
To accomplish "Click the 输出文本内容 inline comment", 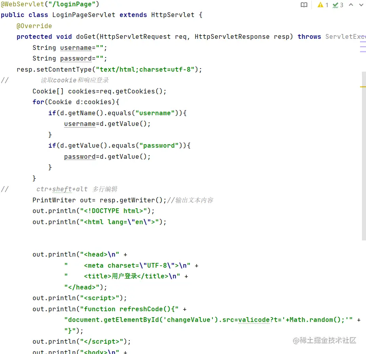I will (190, 200).
